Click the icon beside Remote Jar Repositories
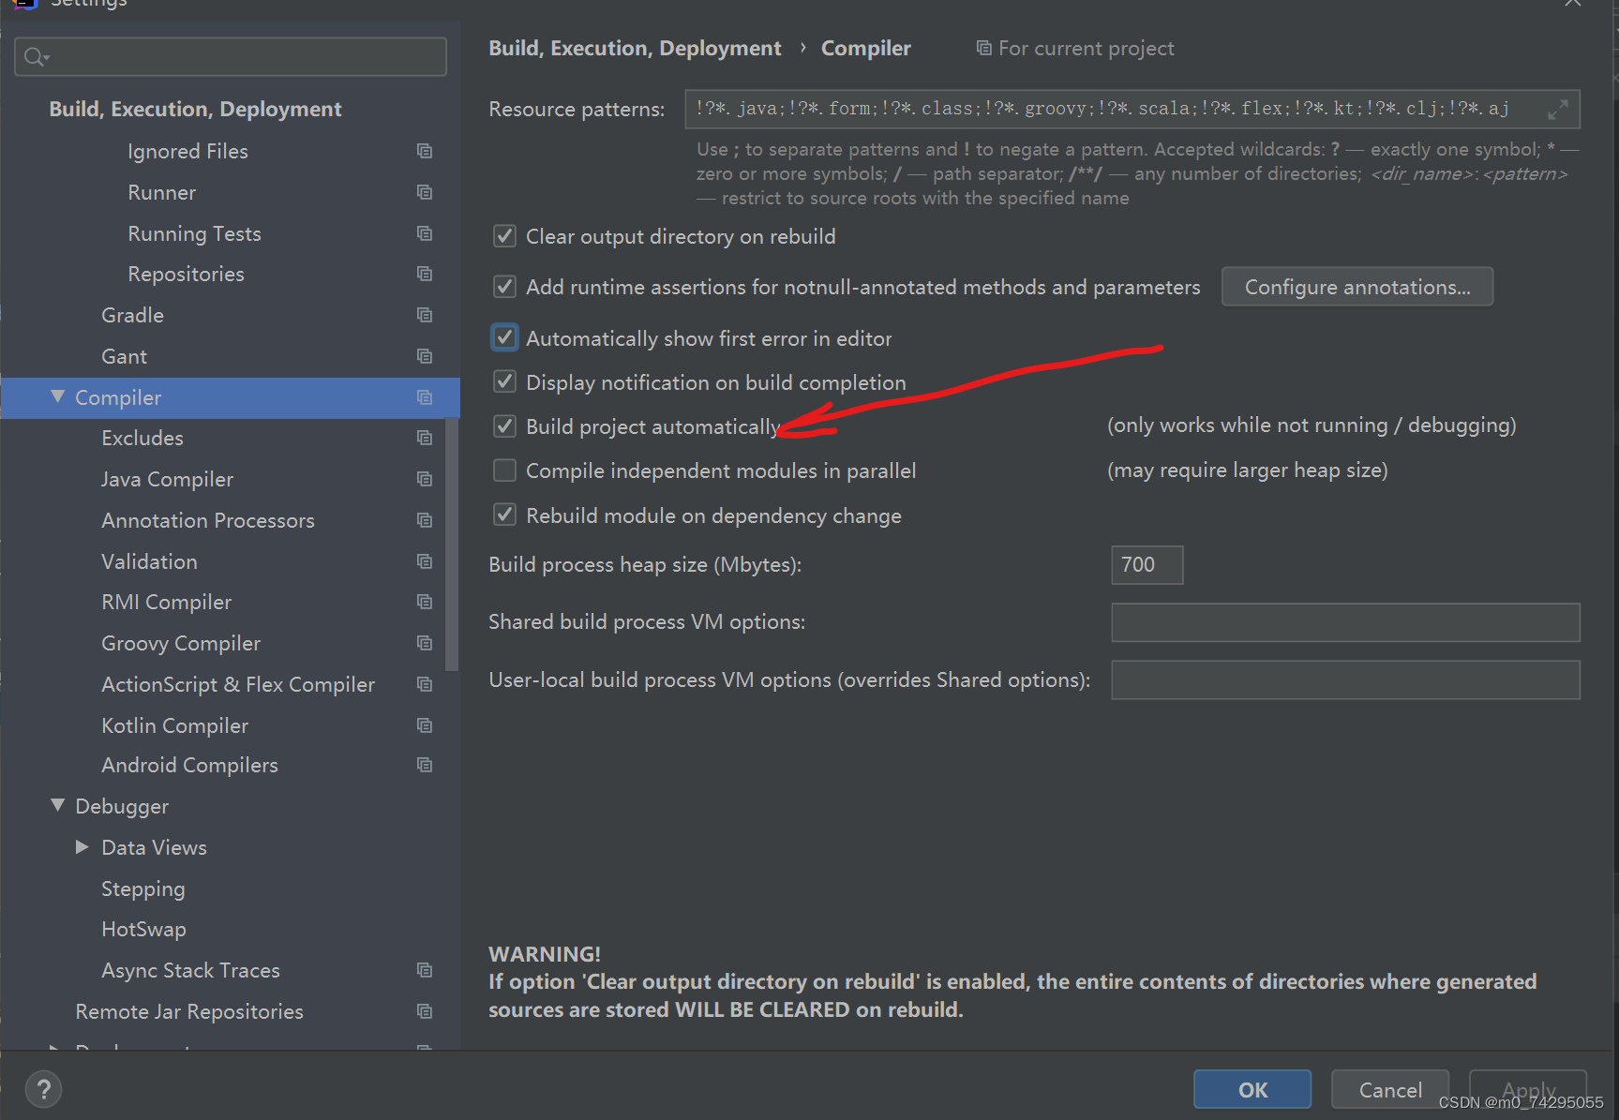Viewport: 1619px width, 1120px height. pyautogui.click(x=425, y=1011)
